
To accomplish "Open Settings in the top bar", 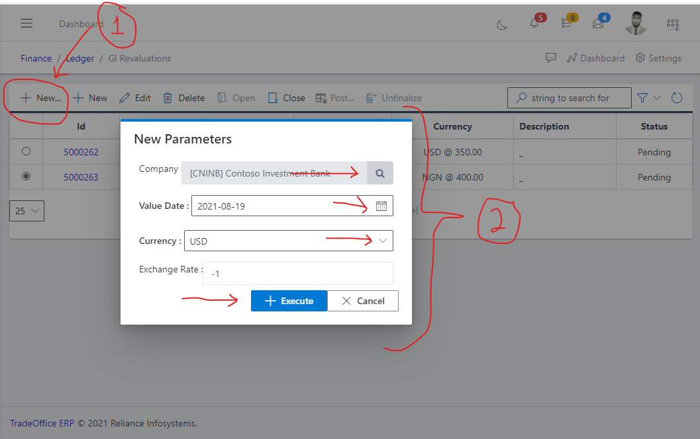I will (658, 58).
